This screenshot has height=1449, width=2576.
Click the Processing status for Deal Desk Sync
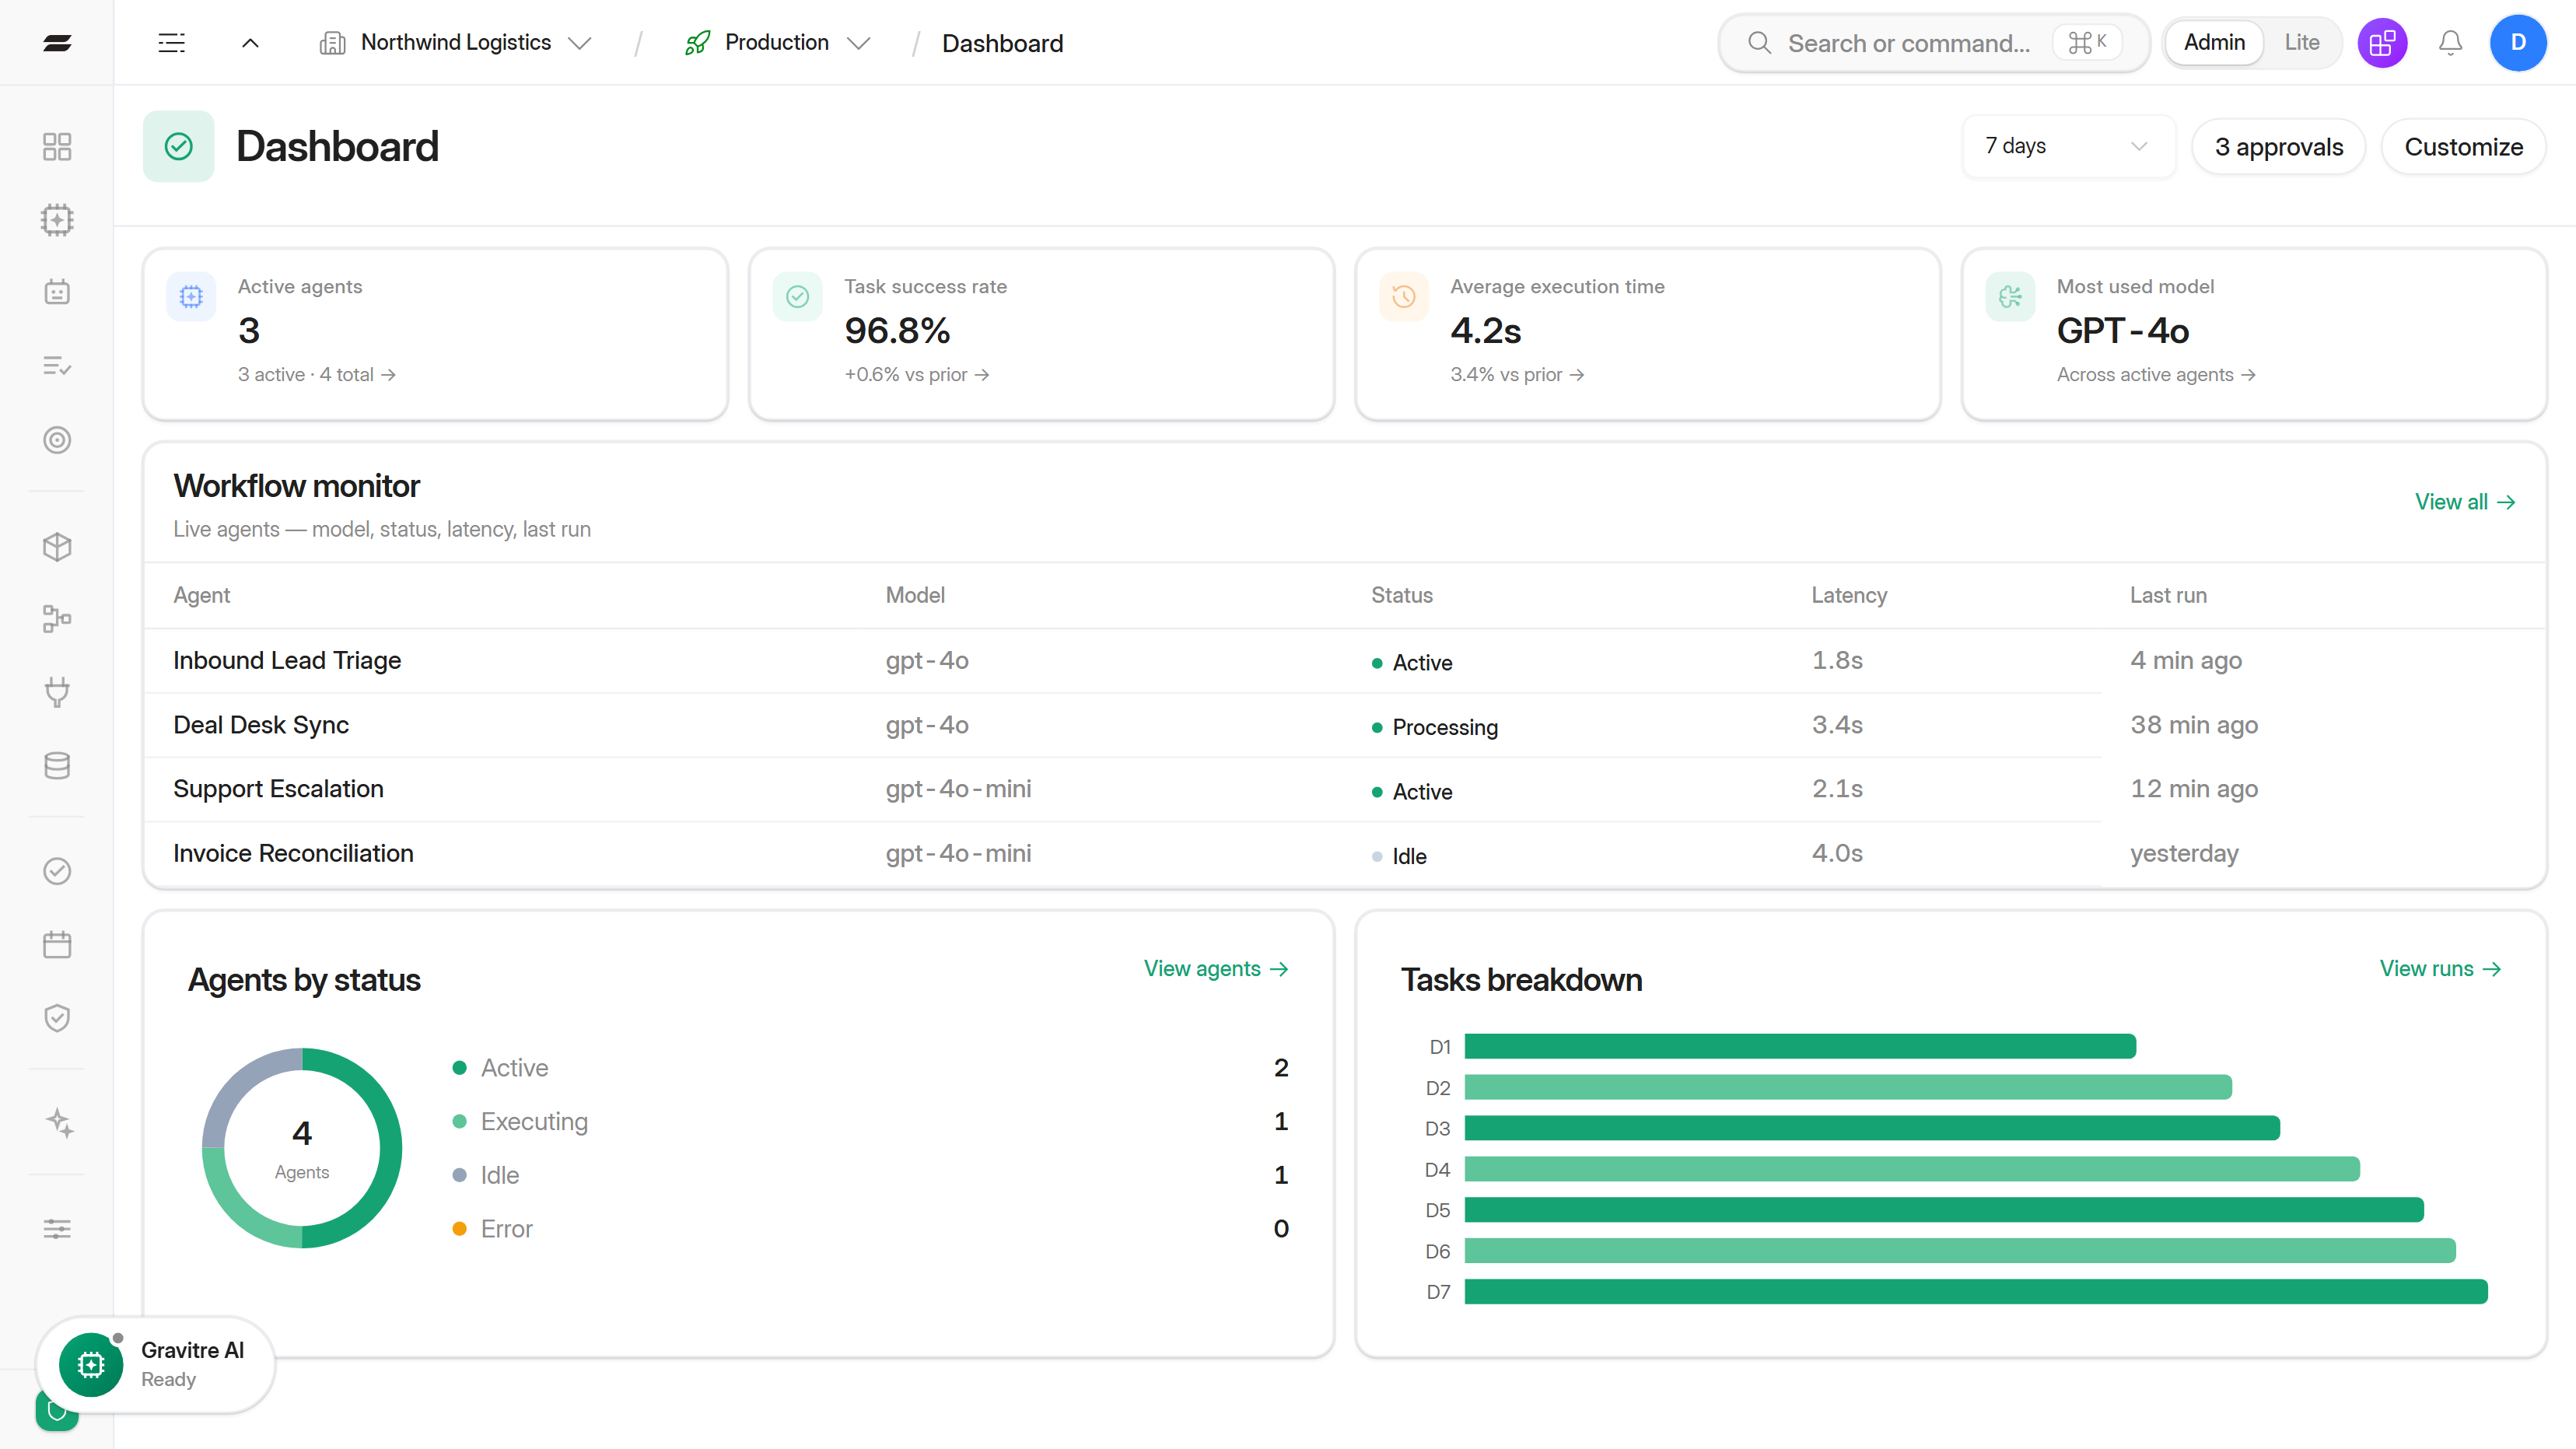point(1435,727)
